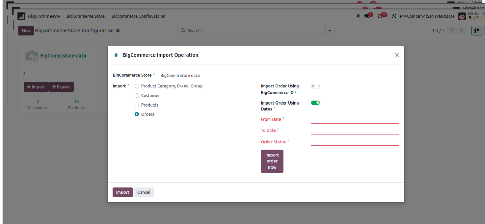Click the BigComm store data field value
485x224 pixels.
click(180, 76)
